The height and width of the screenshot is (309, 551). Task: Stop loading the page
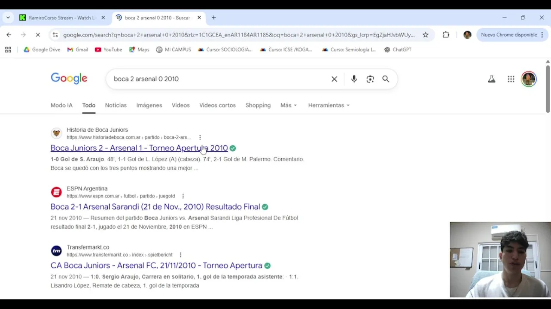pos(38,35)
